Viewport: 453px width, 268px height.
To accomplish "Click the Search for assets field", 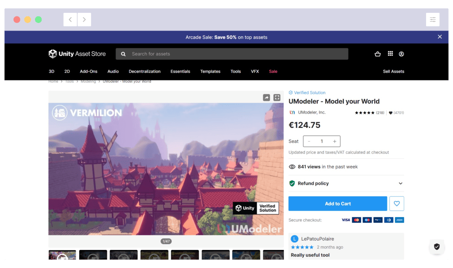I will (232, 54).
